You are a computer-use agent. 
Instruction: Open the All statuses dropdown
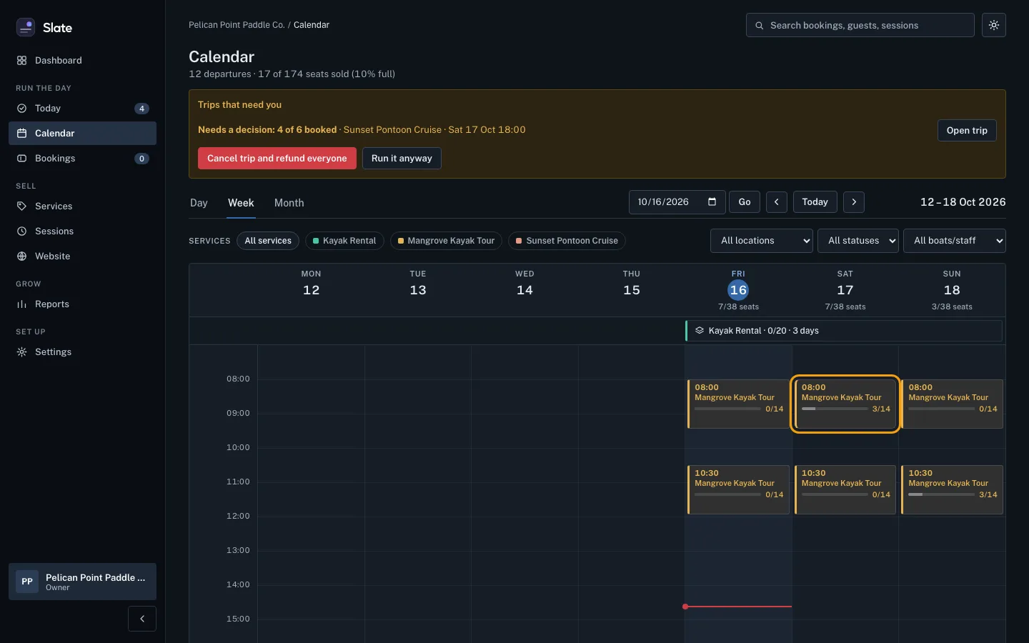(858, 241)
